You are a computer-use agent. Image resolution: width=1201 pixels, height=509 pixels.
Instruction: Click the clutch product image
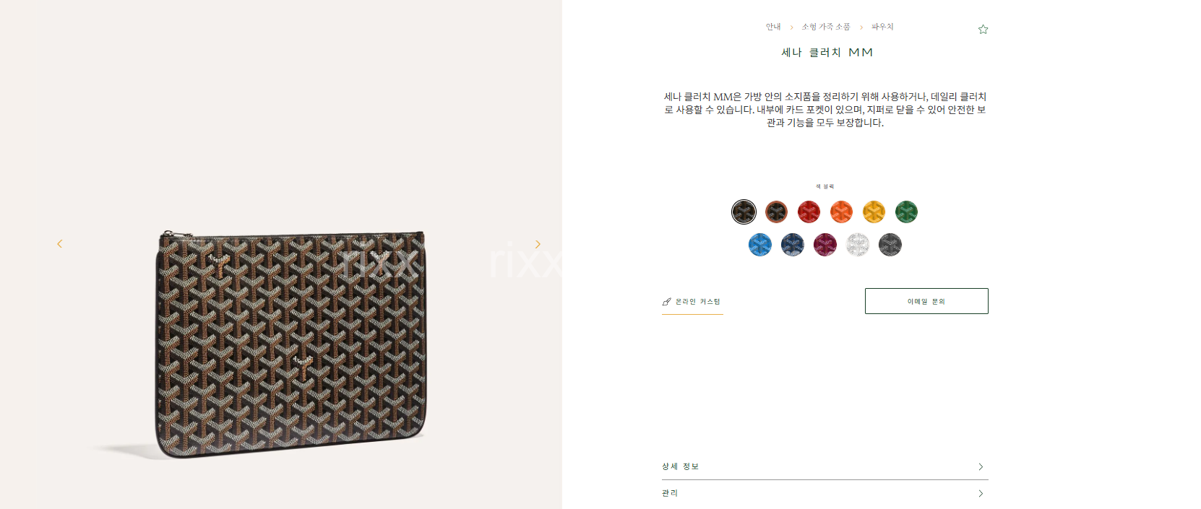(291, 344)
